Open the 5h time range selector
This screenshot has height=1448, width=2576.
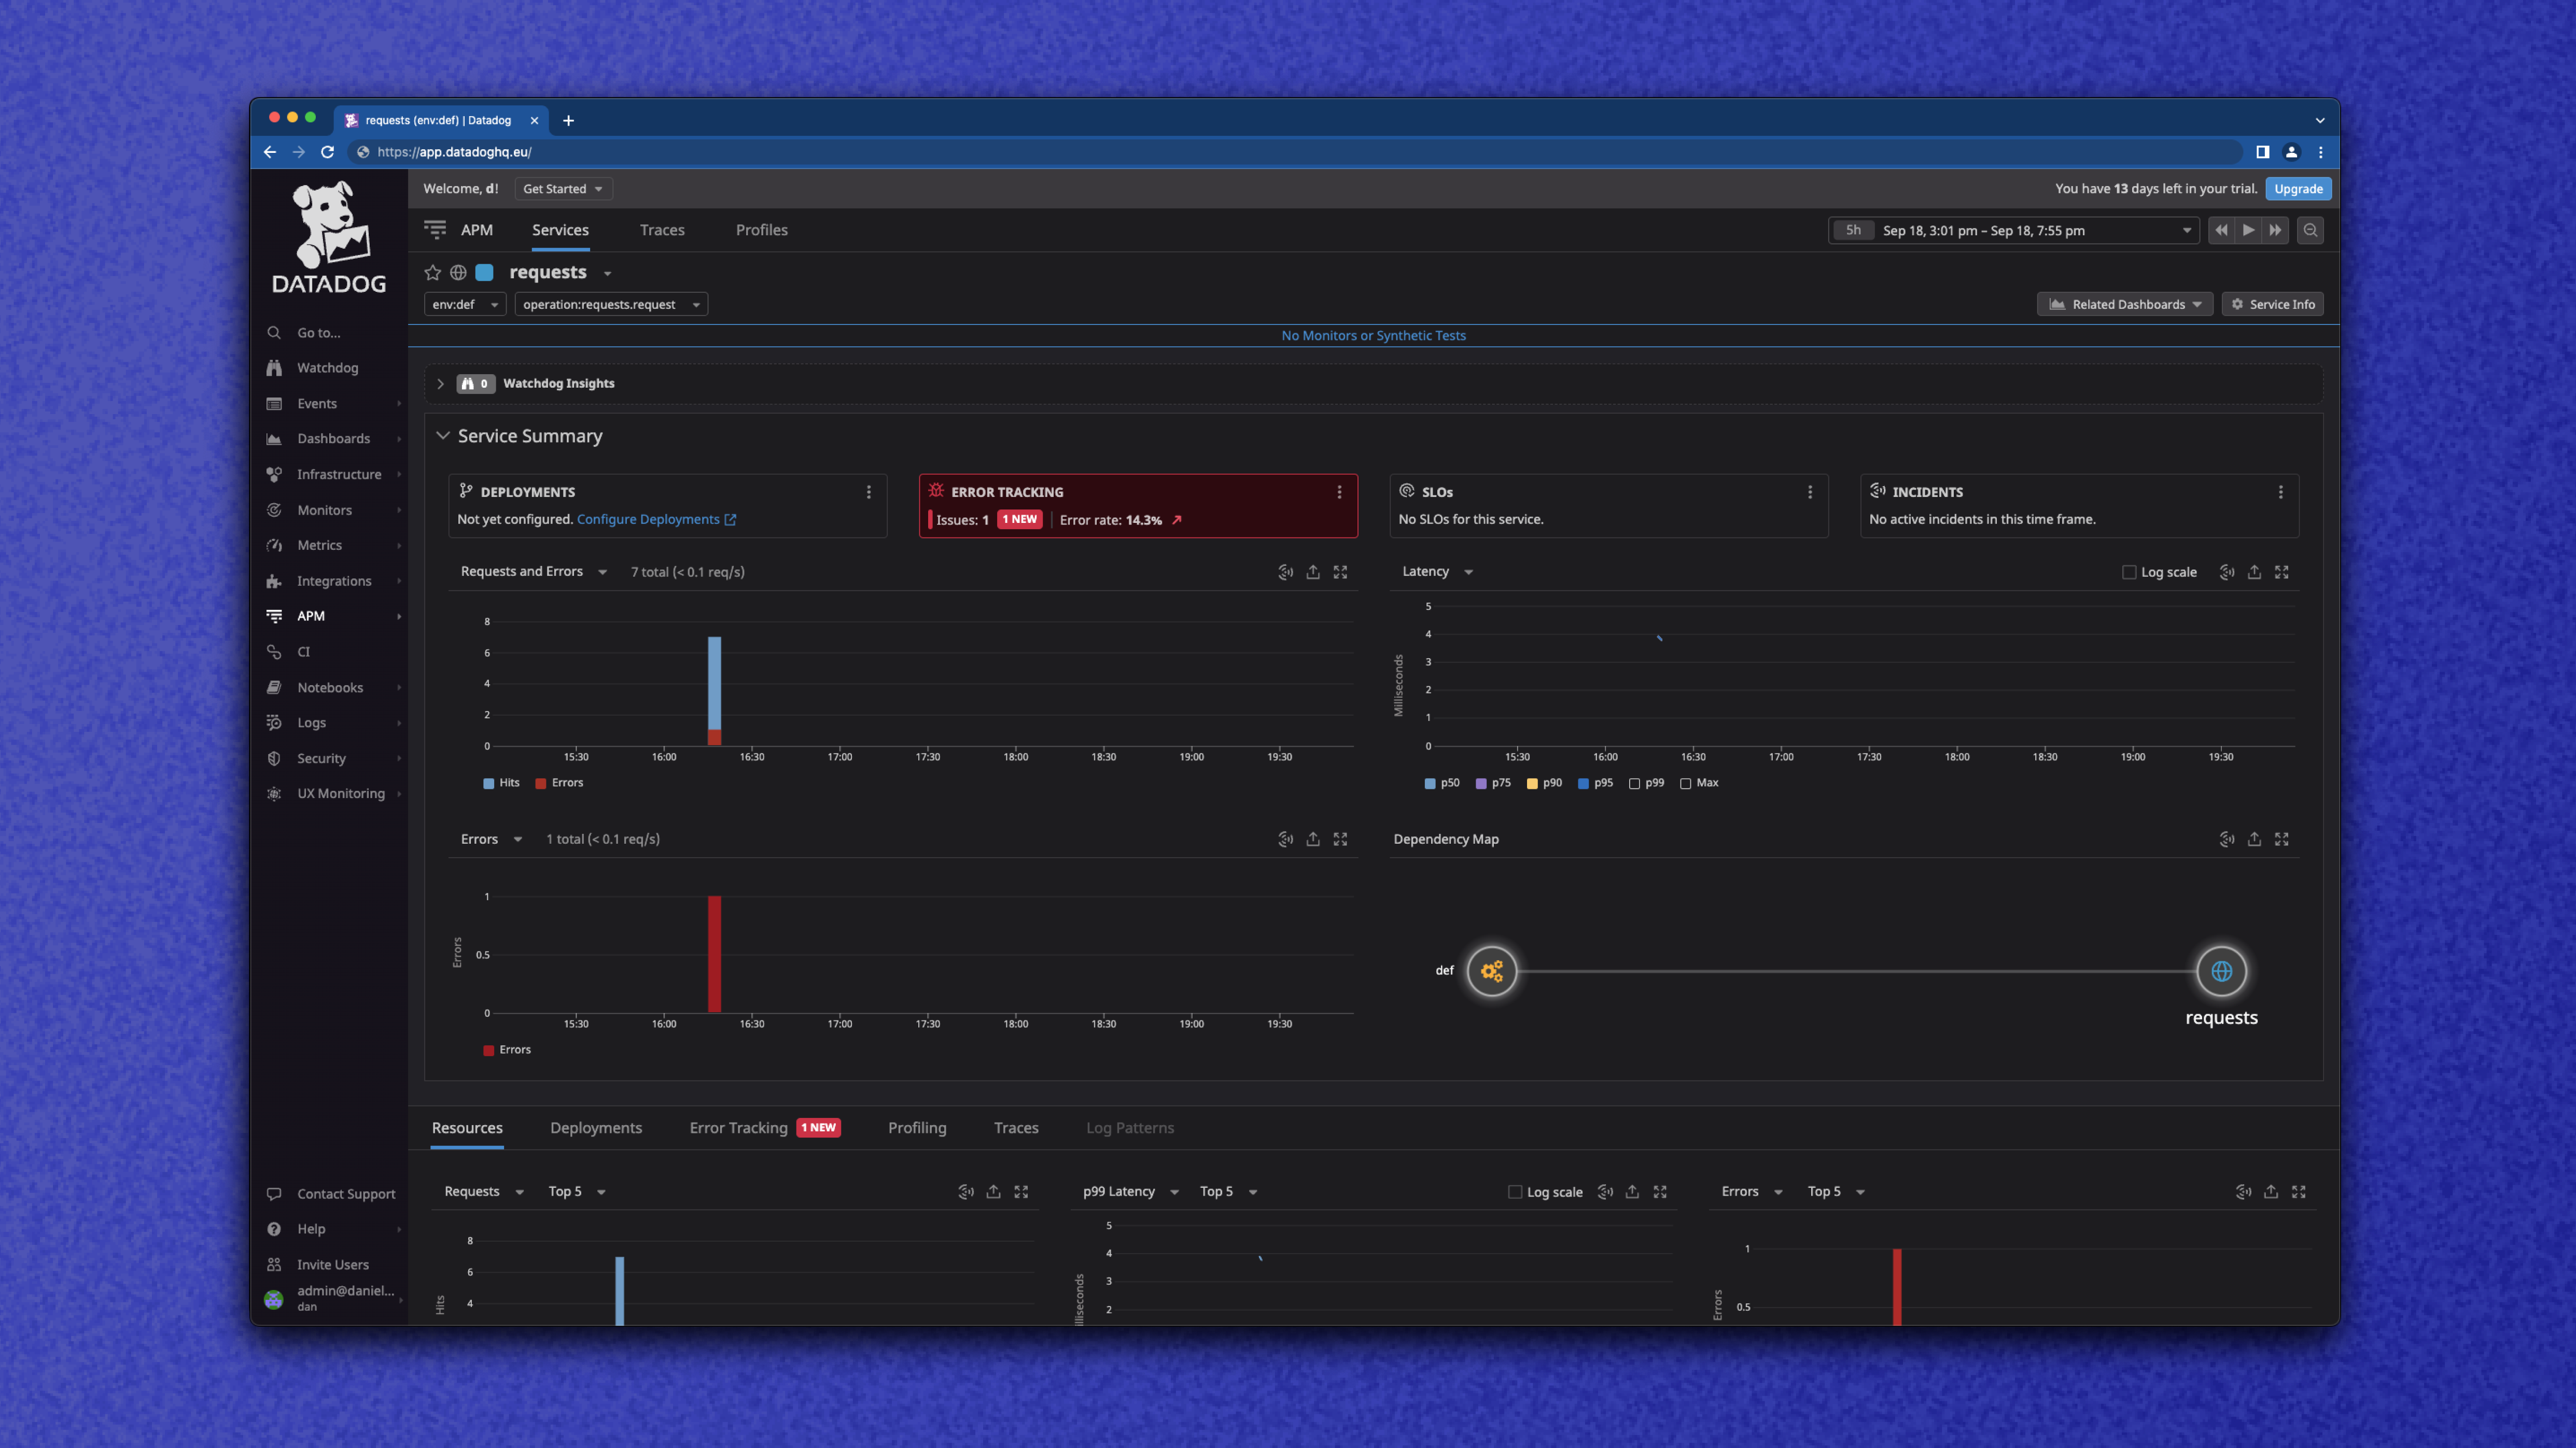tap(1853, 230)
